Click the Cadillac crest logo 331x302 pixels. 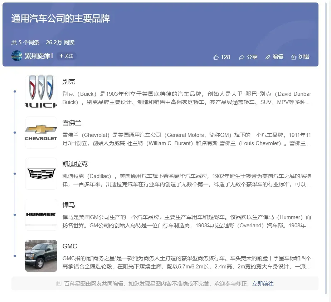[x=41, y=173]
